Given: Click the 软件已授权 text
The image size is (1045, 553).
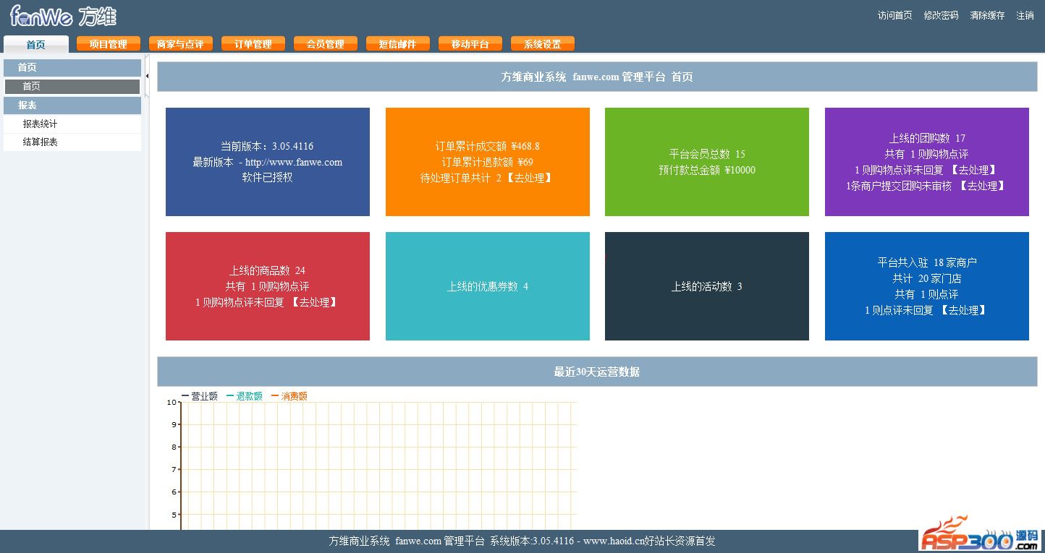Looking at the screenshot, I should 268,177.
